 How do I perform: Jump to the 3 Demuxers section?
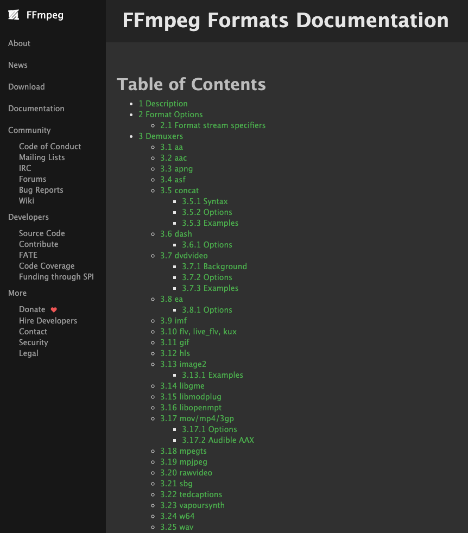(x=161, y=136)
